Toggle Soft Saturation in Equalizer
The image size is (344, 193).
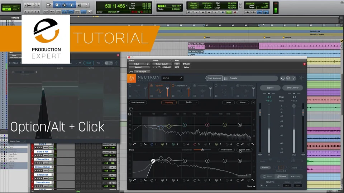(138, 103)
